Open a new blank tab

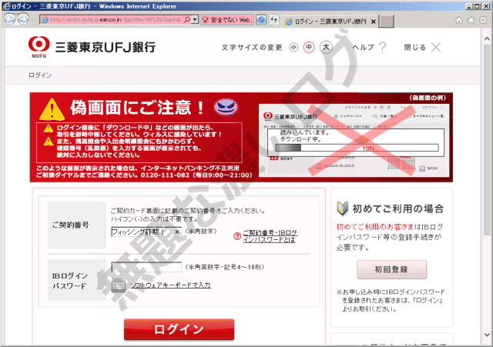(x=387, y=21)
